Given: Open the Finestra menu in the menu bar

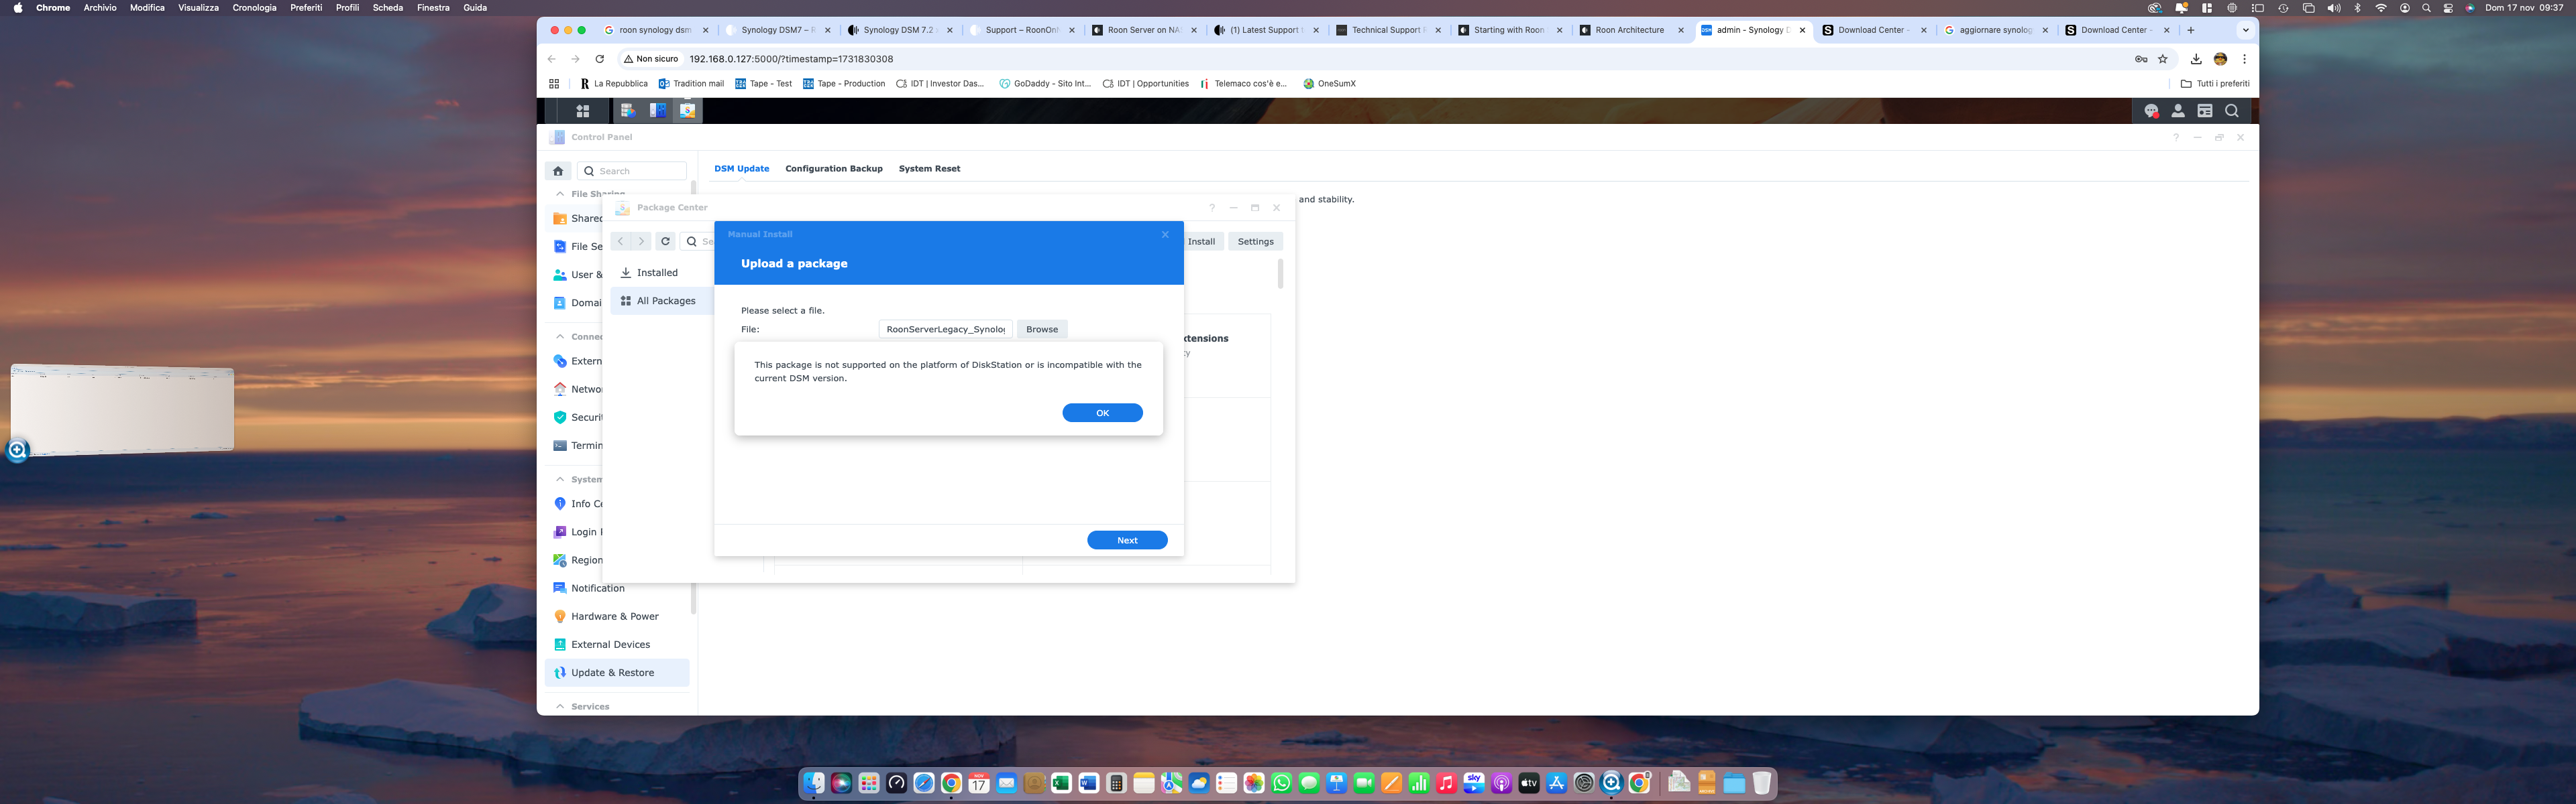Looking at the screenshot, I should [433, 7].
